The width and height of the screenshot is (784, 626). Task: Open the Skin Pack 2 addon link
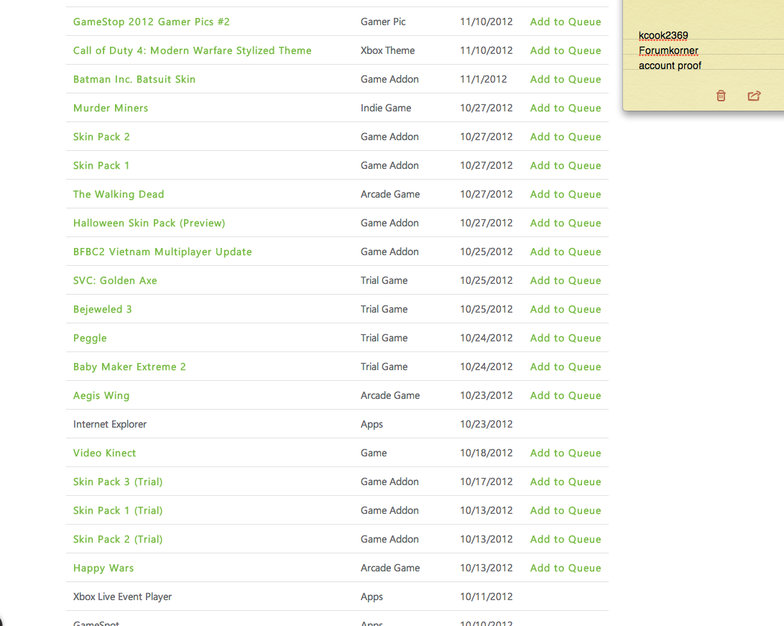[x=101, y=137]
